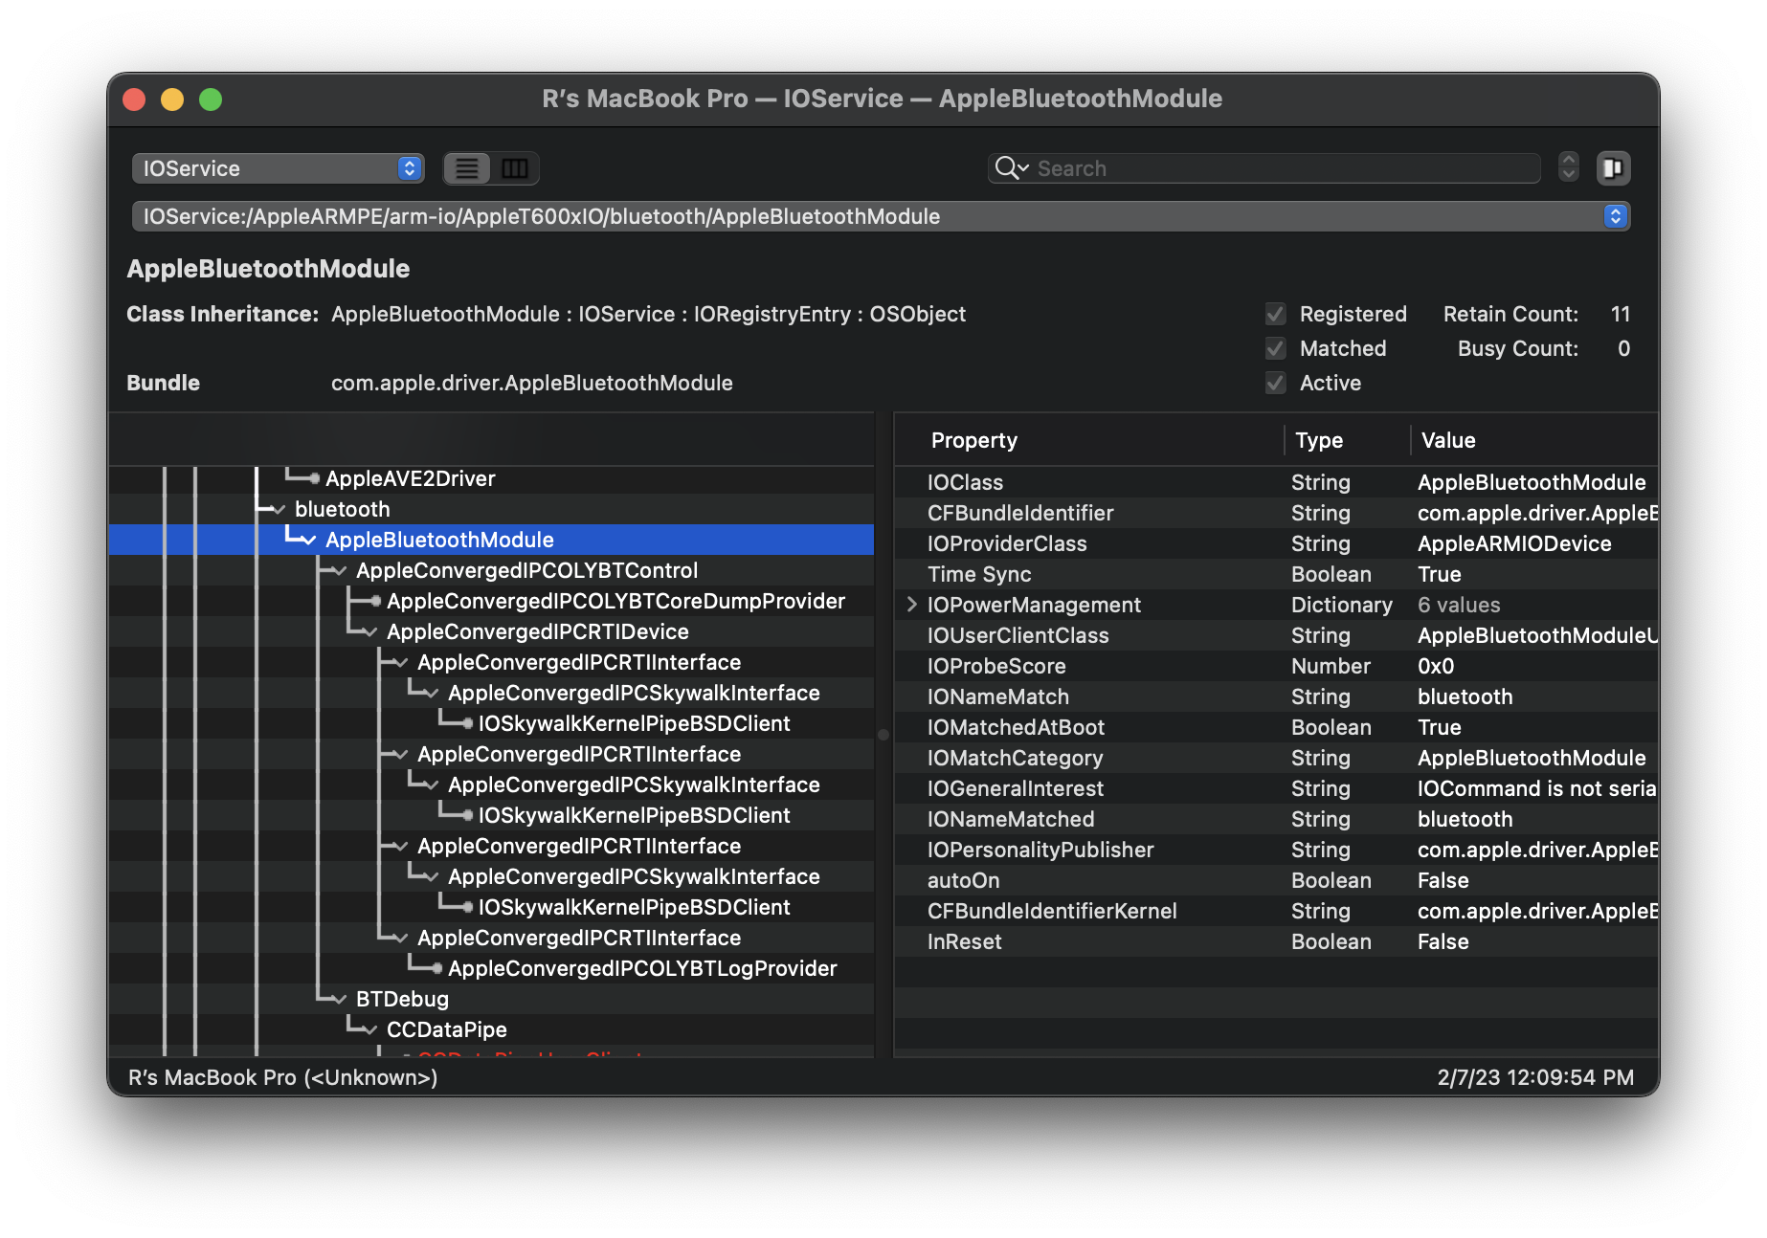Viewport: 1767px width, 1238px height.
Task: Open the registry path popup menu
Action: (881, 216)
